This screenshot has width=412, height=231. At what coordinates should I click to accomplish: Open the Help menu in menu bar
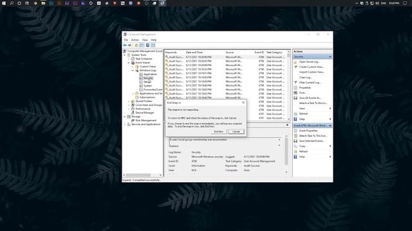tap(154, 40)
